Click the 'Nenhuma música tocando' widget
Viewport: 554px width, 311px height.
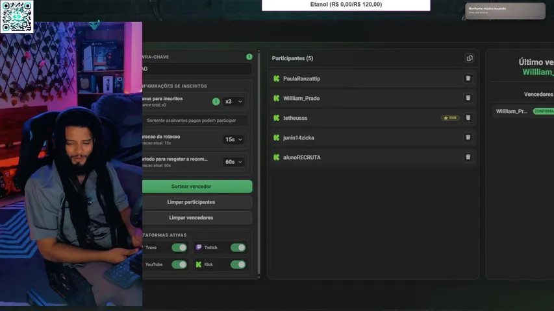coord(505,11)
